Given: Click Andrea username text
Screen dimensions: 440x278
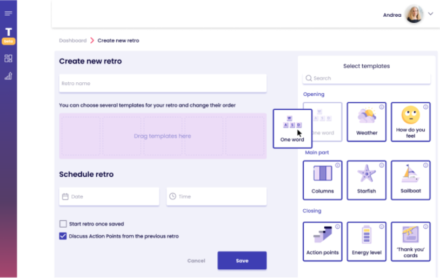Looking at the screenshot, I should point(392,15).
